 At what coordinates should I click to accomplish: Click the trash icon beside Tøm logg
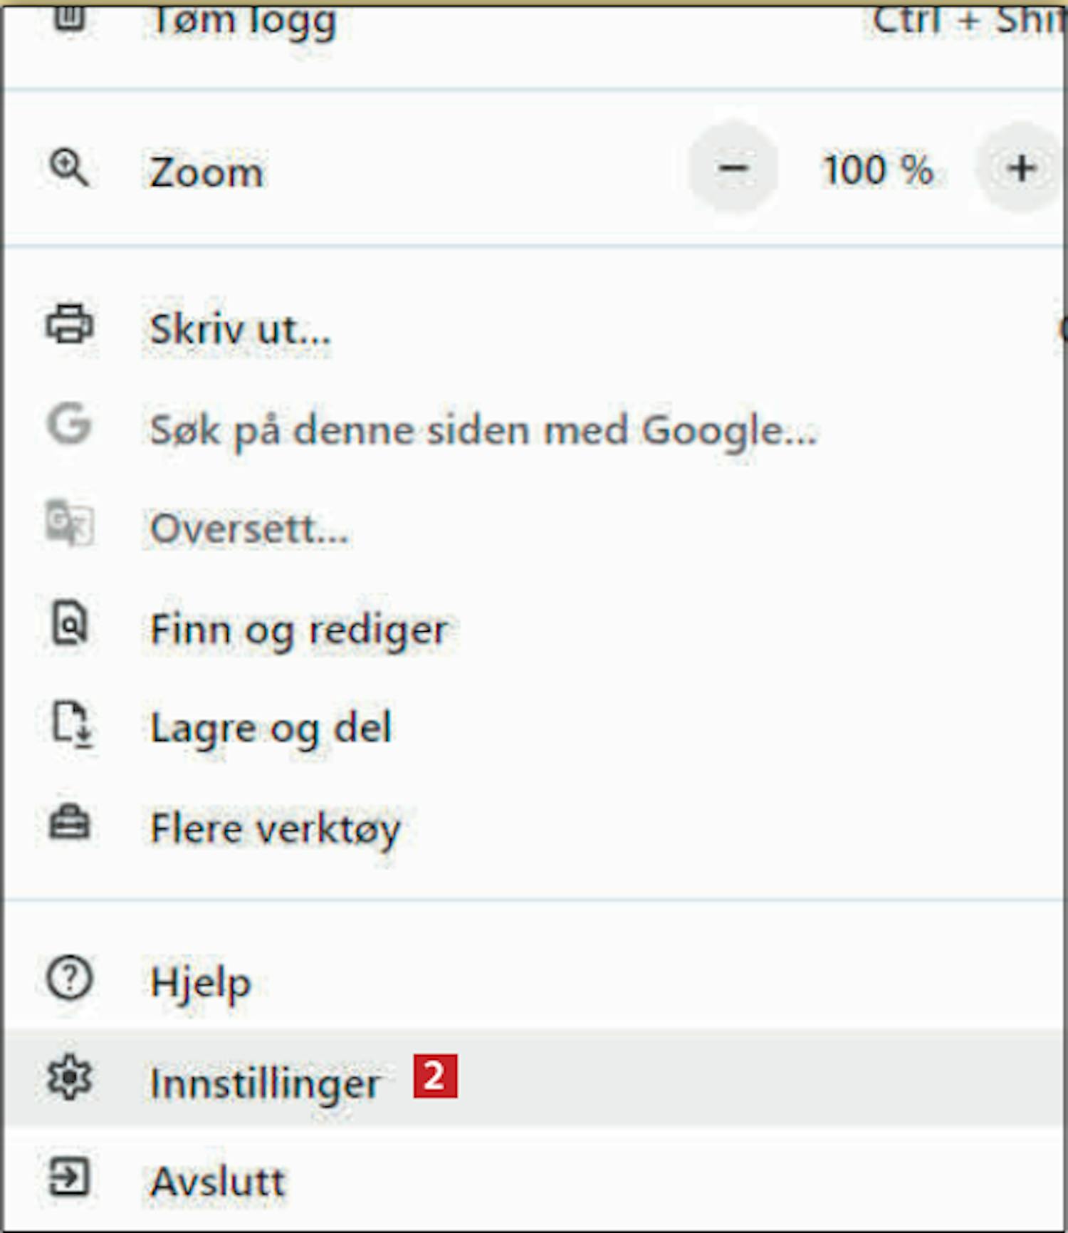pyautogui.click(x=69, y=16)
